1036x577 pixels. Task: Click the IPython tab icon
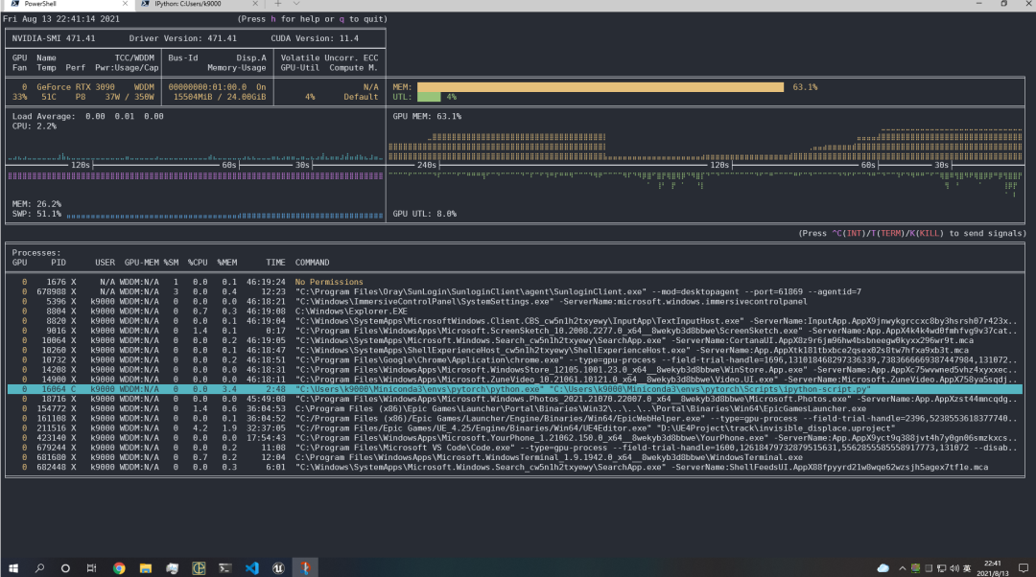tap(145, 3)
